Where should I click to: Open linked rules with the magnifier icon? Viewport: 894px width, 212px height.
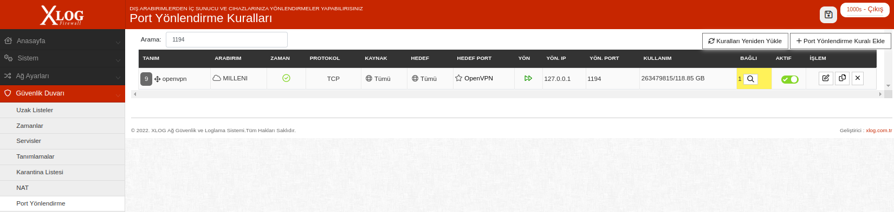[750, 79]
